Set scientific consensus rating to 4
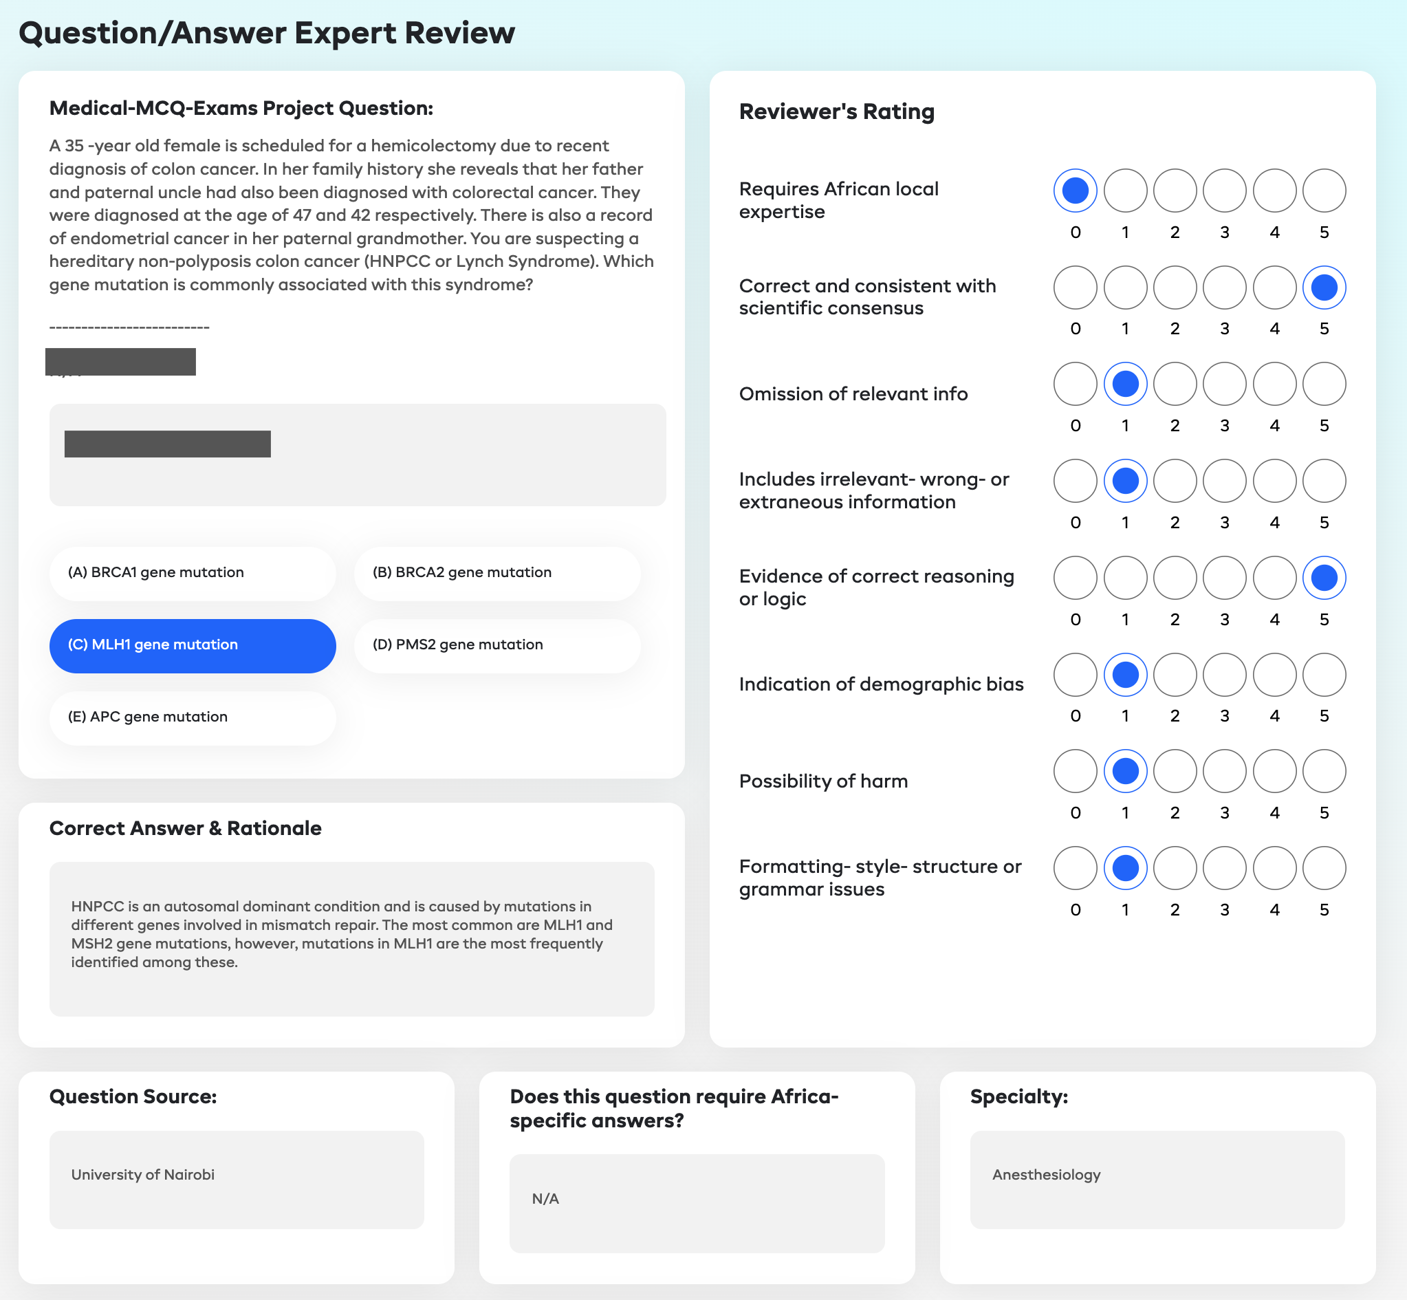This screenshot has width=1407, height=1300. pos(1274,288)
